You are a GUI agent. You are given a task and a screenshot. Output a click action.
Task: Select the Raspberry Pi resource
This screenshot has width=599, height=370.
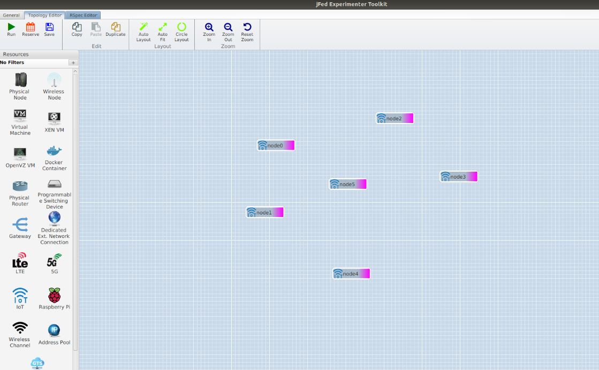(55, 298)
